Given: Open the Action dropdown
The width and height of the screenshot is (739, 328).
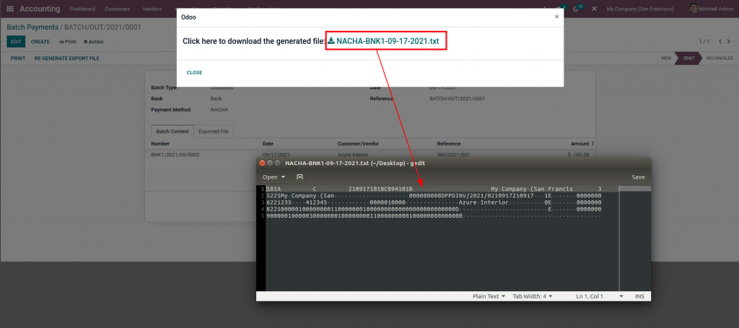Looking at the screenshot, I should [93, 42].
